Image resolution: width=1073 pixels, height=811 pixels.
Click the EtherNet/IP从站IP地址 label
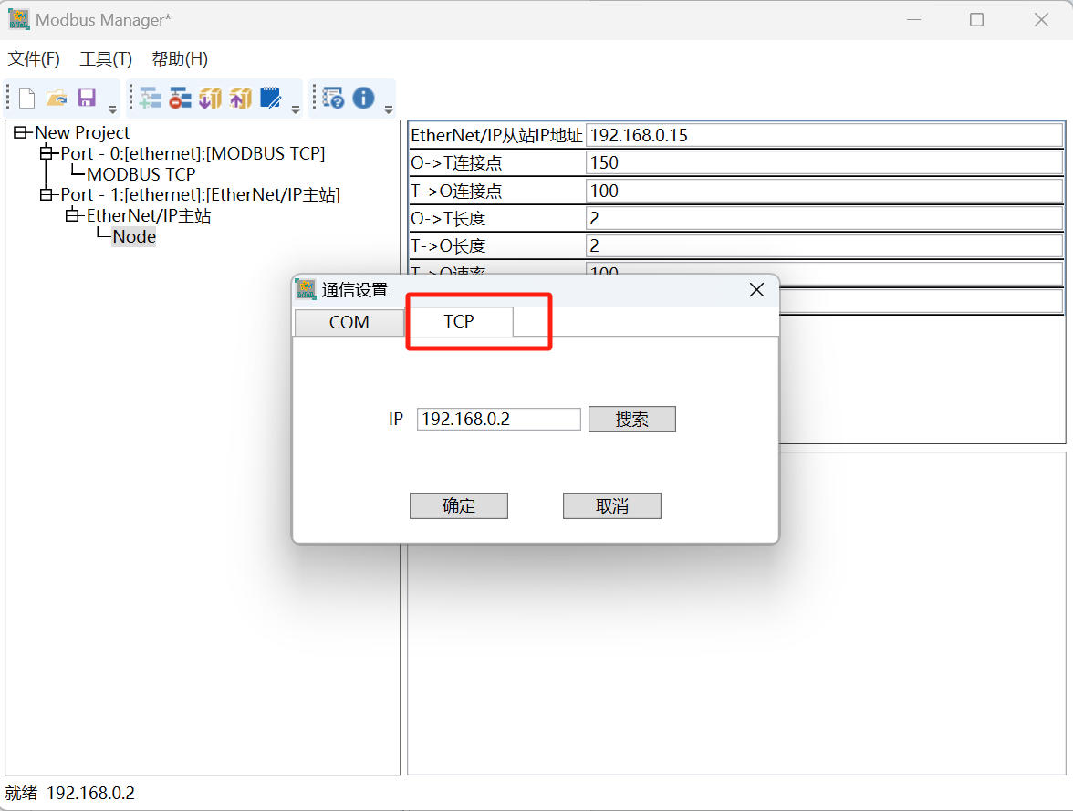coord(496,135)
